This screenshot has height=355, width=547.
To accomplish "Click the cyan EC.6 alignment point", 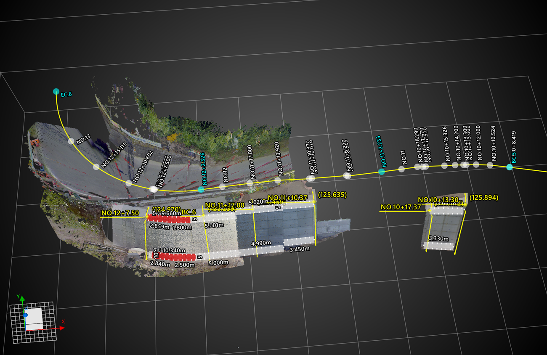I will (56, 91).
